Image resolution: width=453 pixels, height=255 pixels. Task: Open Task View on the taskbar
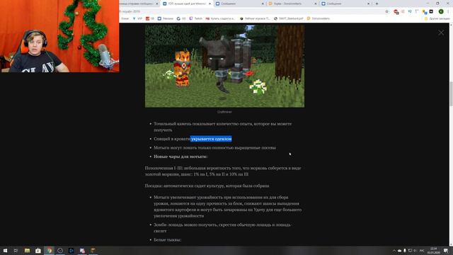point(16,251)
